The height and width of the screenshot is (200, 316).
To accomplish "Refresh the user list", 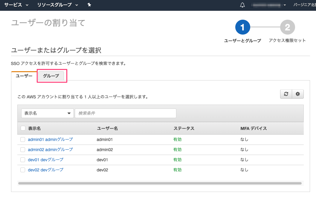I will click(x=286, y=94).
